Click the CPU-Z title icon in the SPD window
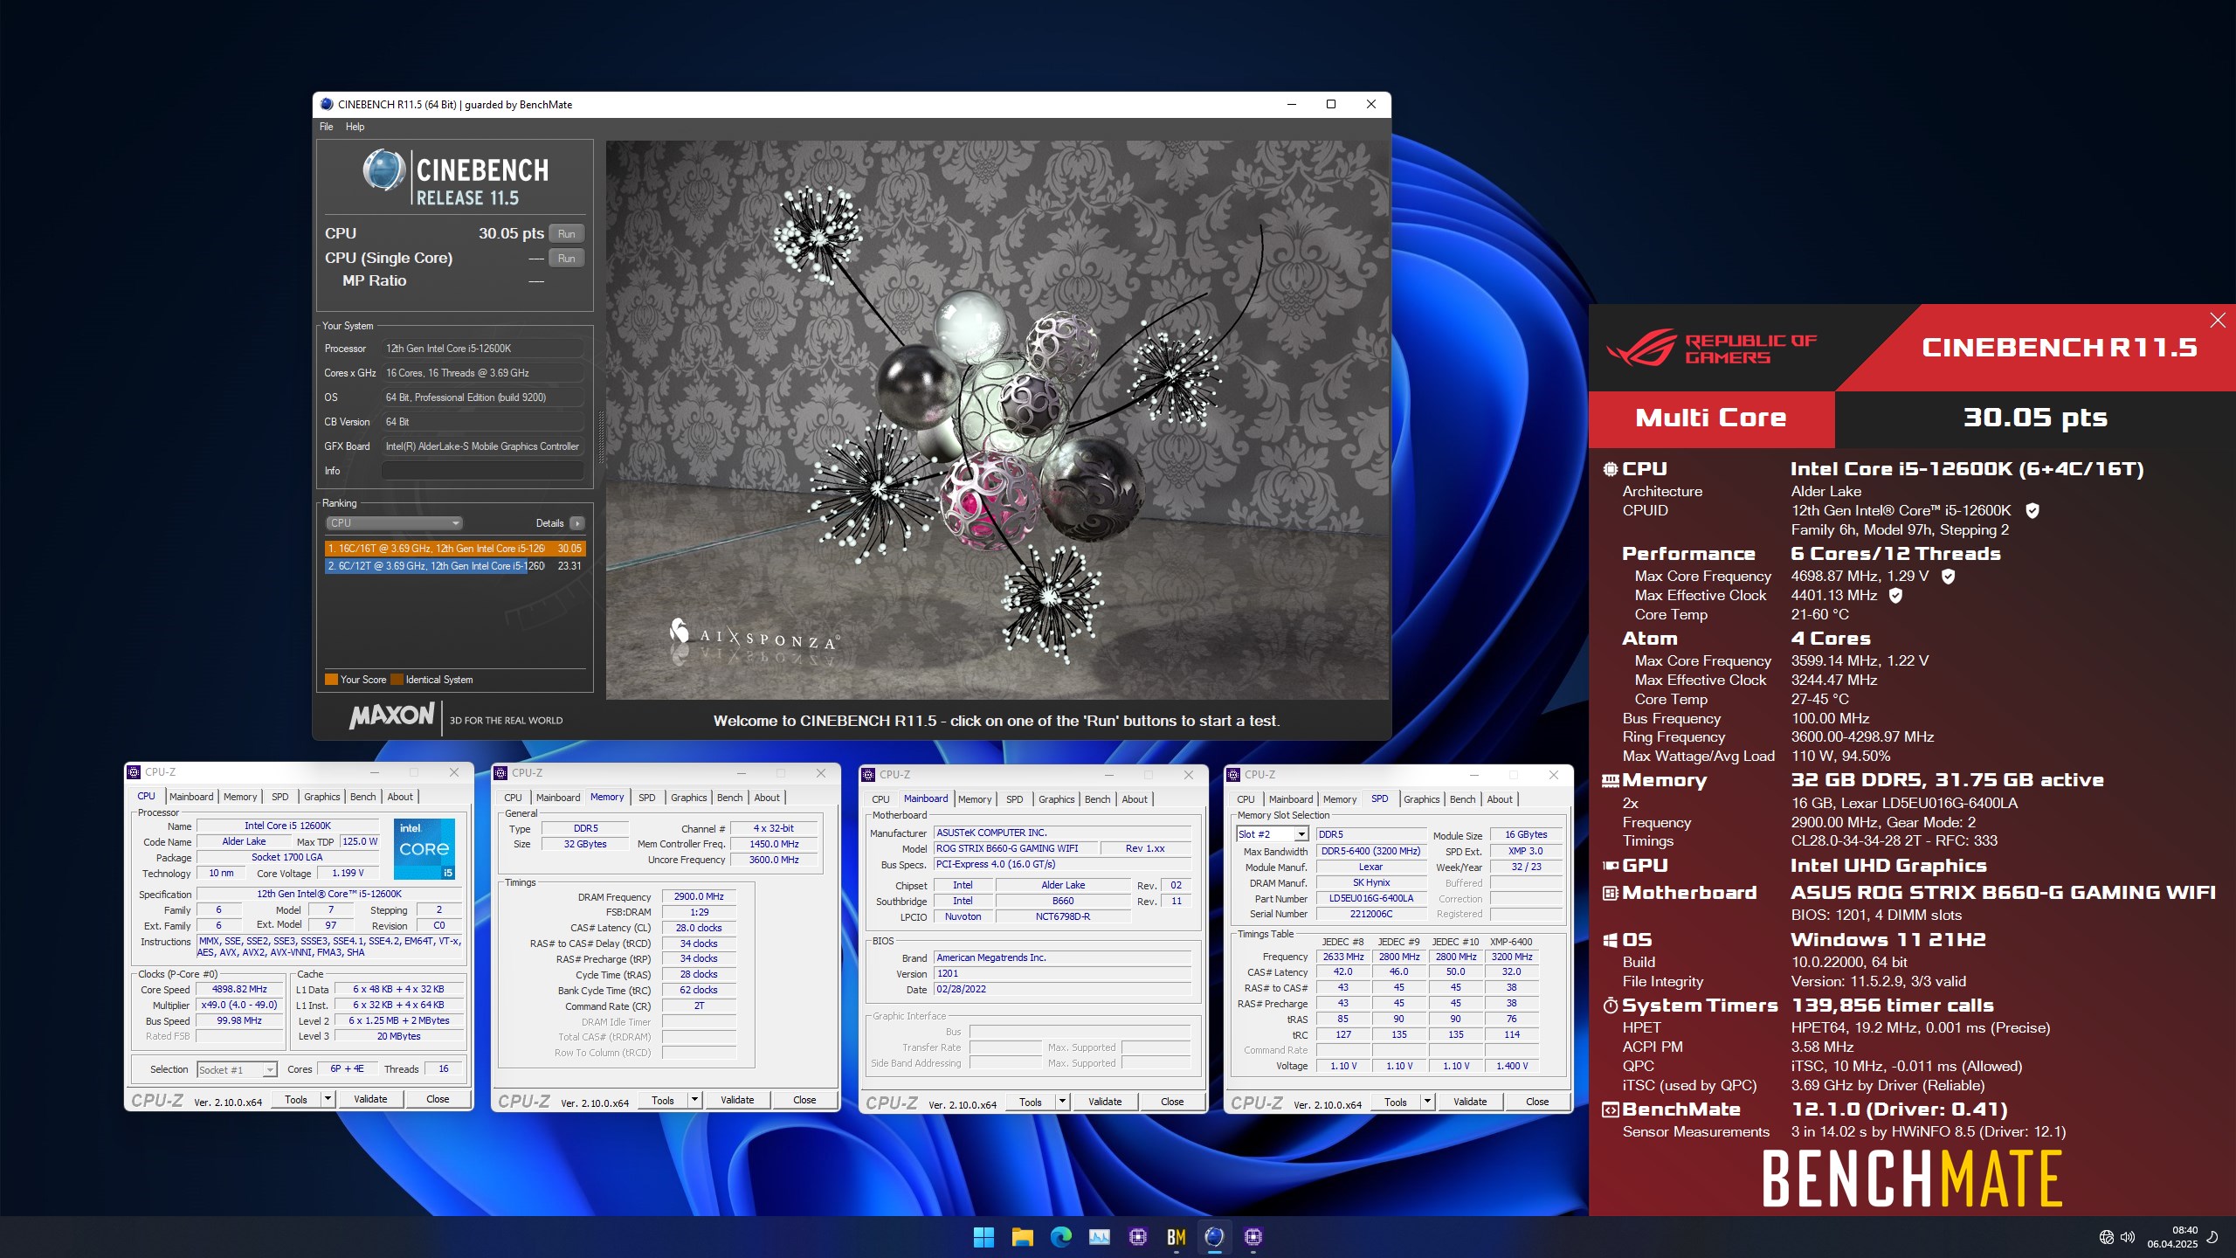Viewport: 2236px width, 1258px height. tap(1233, 775)
